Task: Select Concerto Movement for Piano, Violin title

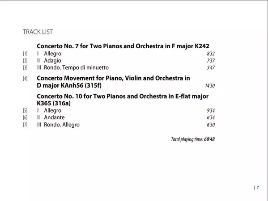Action: (113, 82)
